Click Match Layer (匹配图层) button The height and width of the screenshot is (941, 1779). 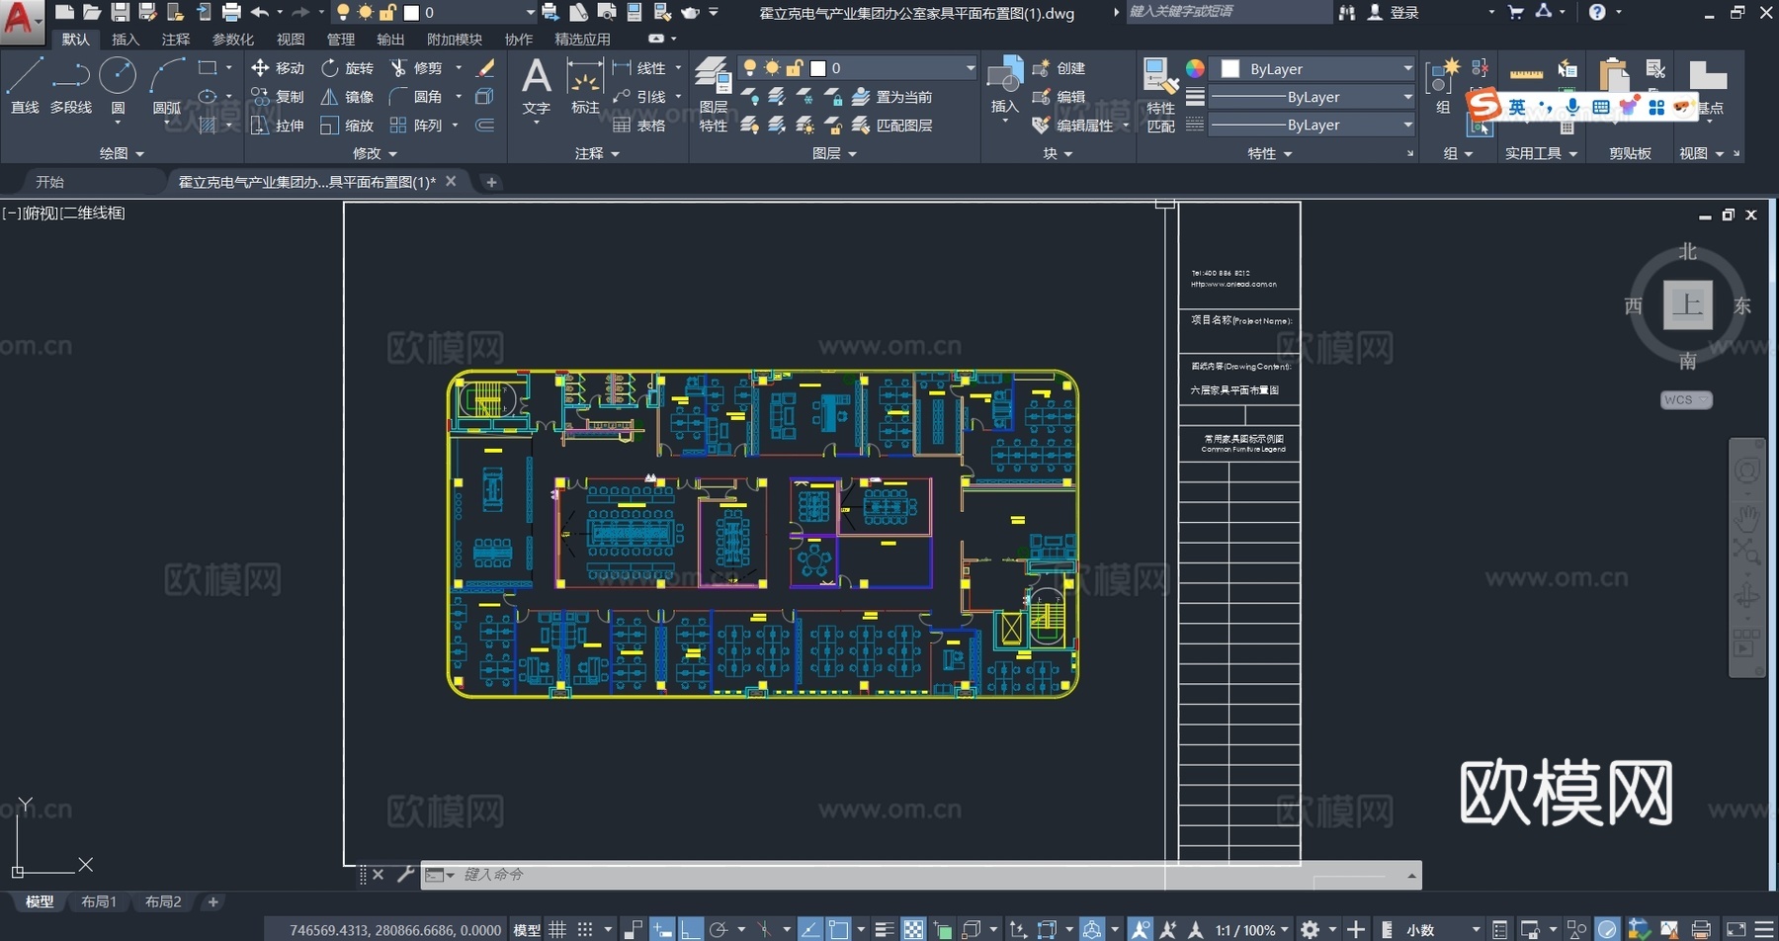(892, 126)
